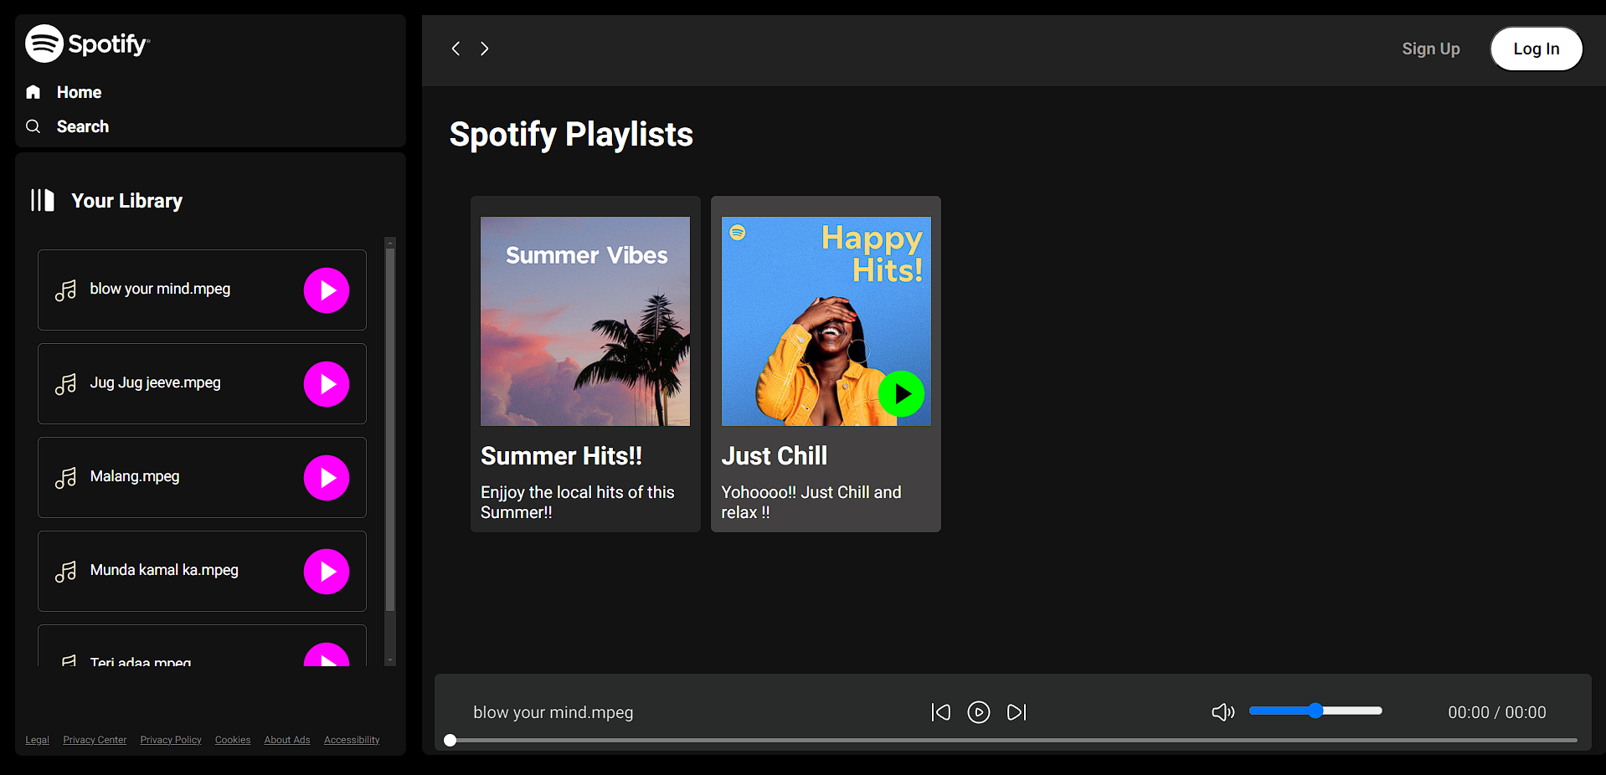Click the Log In button
The height and width of the screenshot is (775, 1606).
[1537, 49]
